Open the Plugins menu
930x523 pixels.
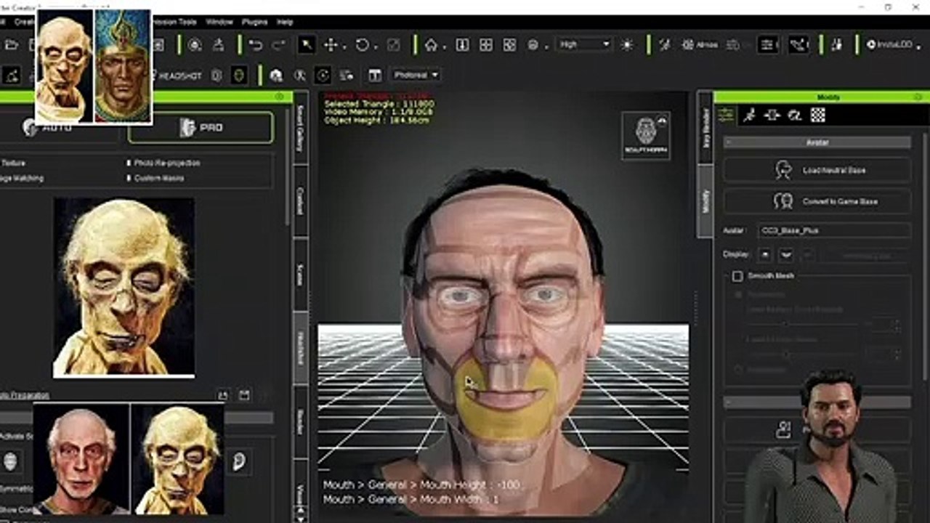pos(255,22)
